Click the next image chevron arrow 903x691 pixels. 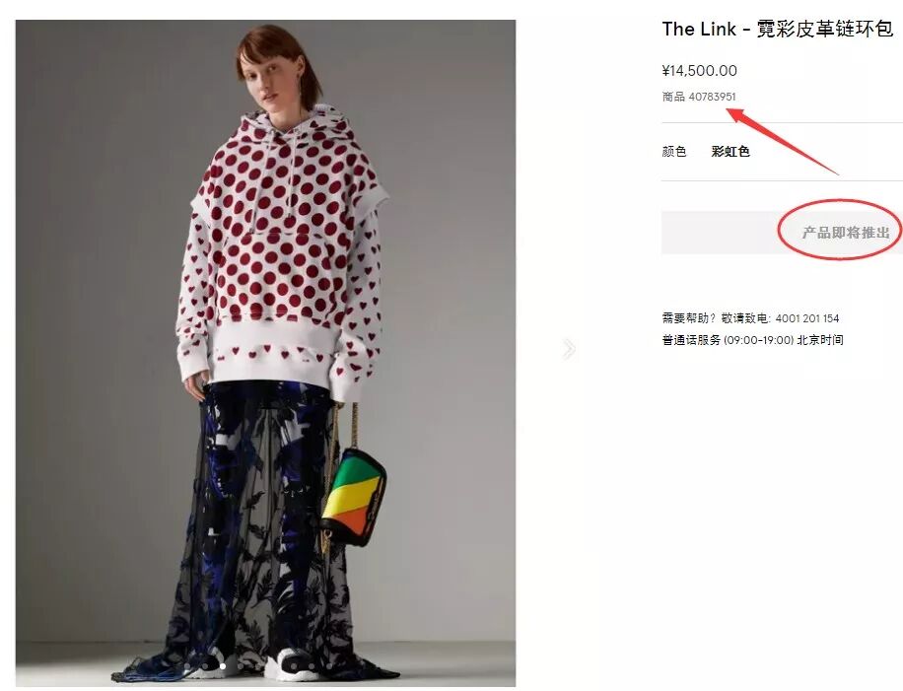click(569, 349)
